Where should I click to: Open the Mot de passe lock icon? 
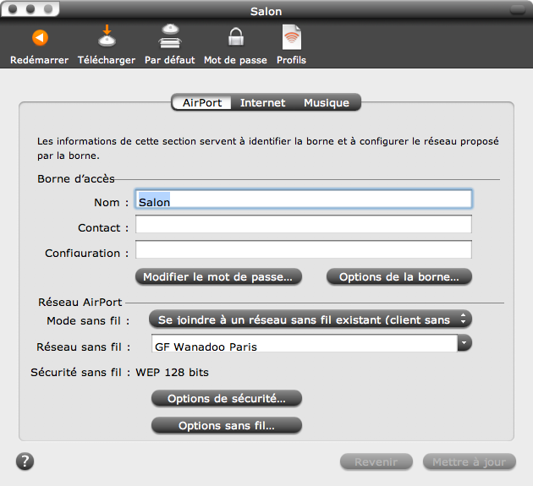pyautogui.click(x=235, y=38)
